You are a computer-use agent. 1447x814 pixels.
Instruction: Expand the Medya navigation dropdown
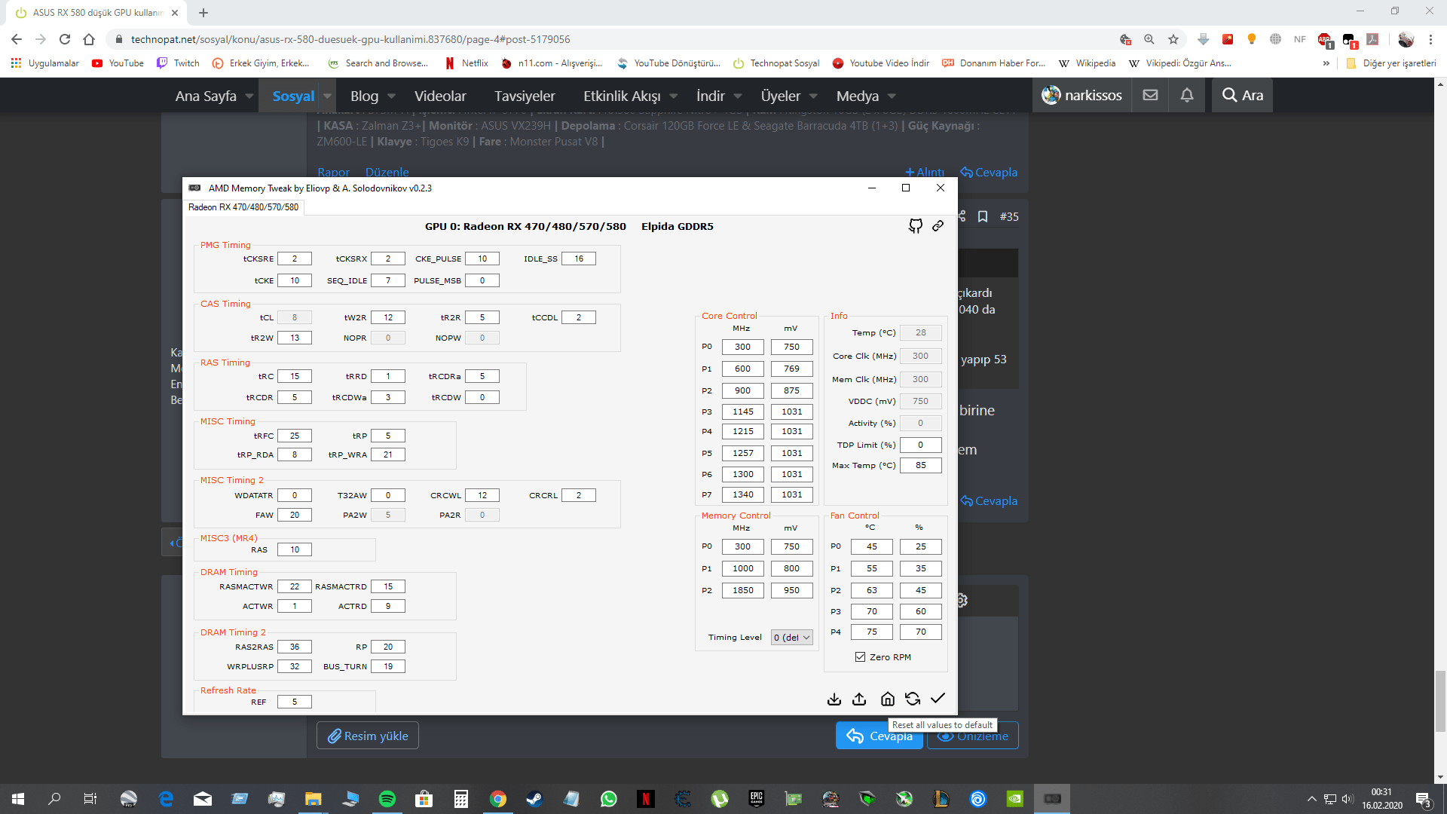click(892, 96)
